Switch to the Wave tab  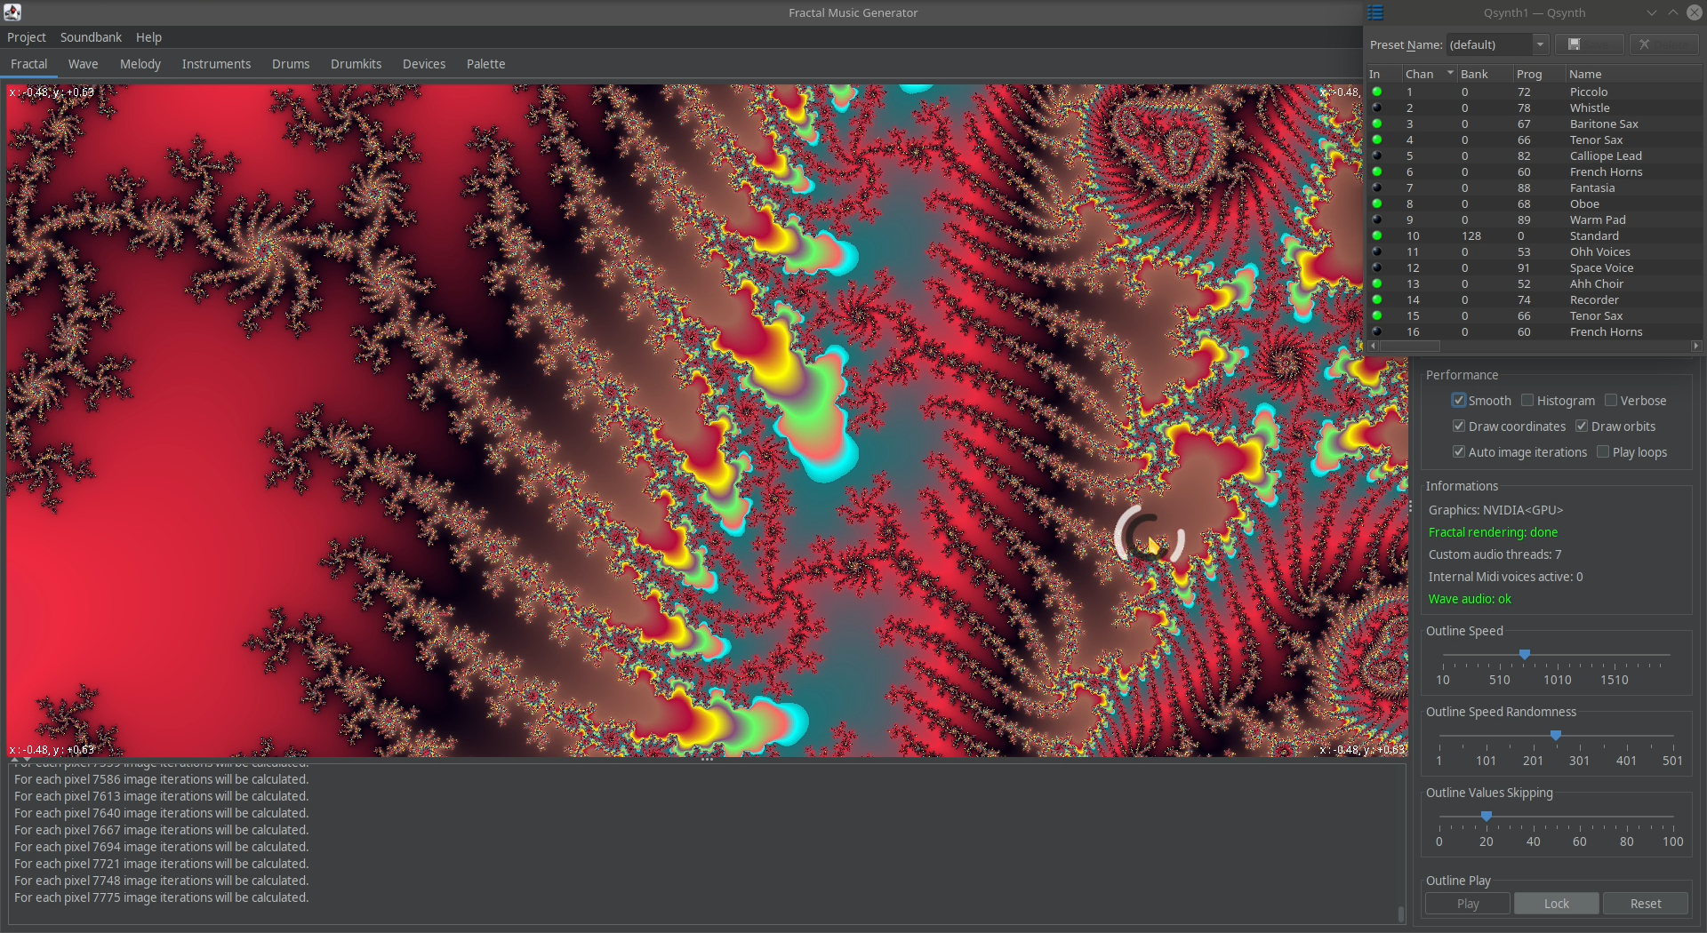[x=83, y=64]
